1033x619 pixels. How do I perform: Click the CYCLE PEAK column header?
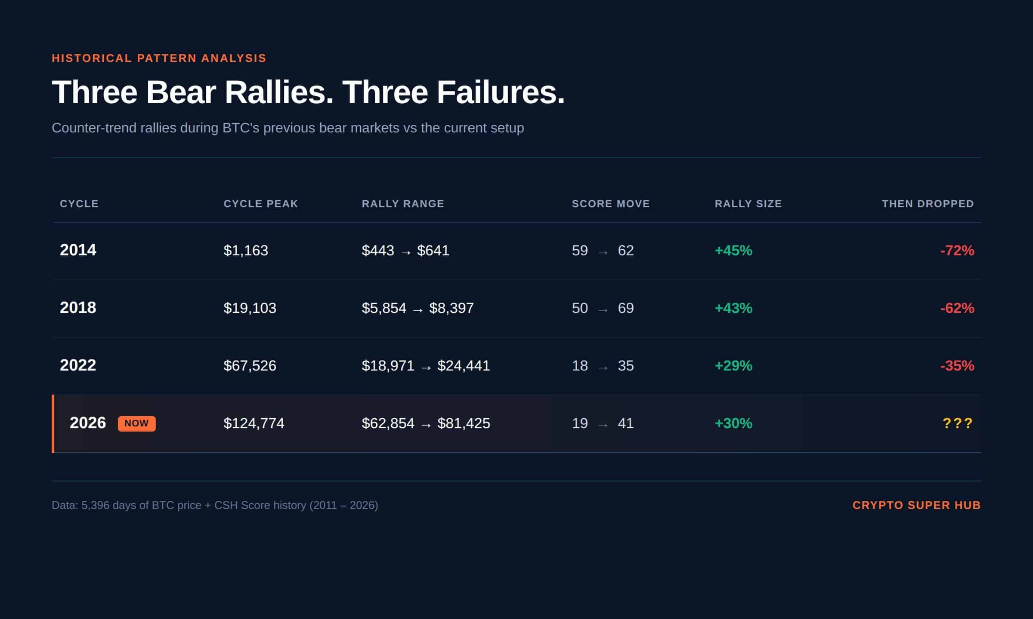(x=260, y=204)
